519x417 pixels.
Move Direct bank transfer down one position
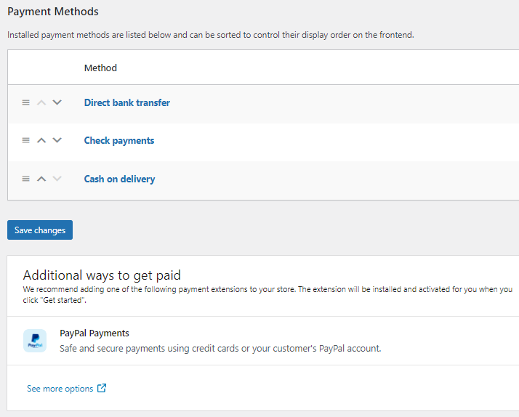57,102
